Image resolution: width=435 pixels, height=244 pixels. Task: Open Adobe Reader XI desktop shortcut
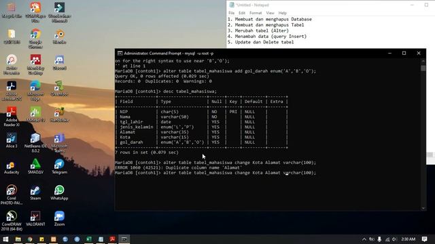pos(12,117)
